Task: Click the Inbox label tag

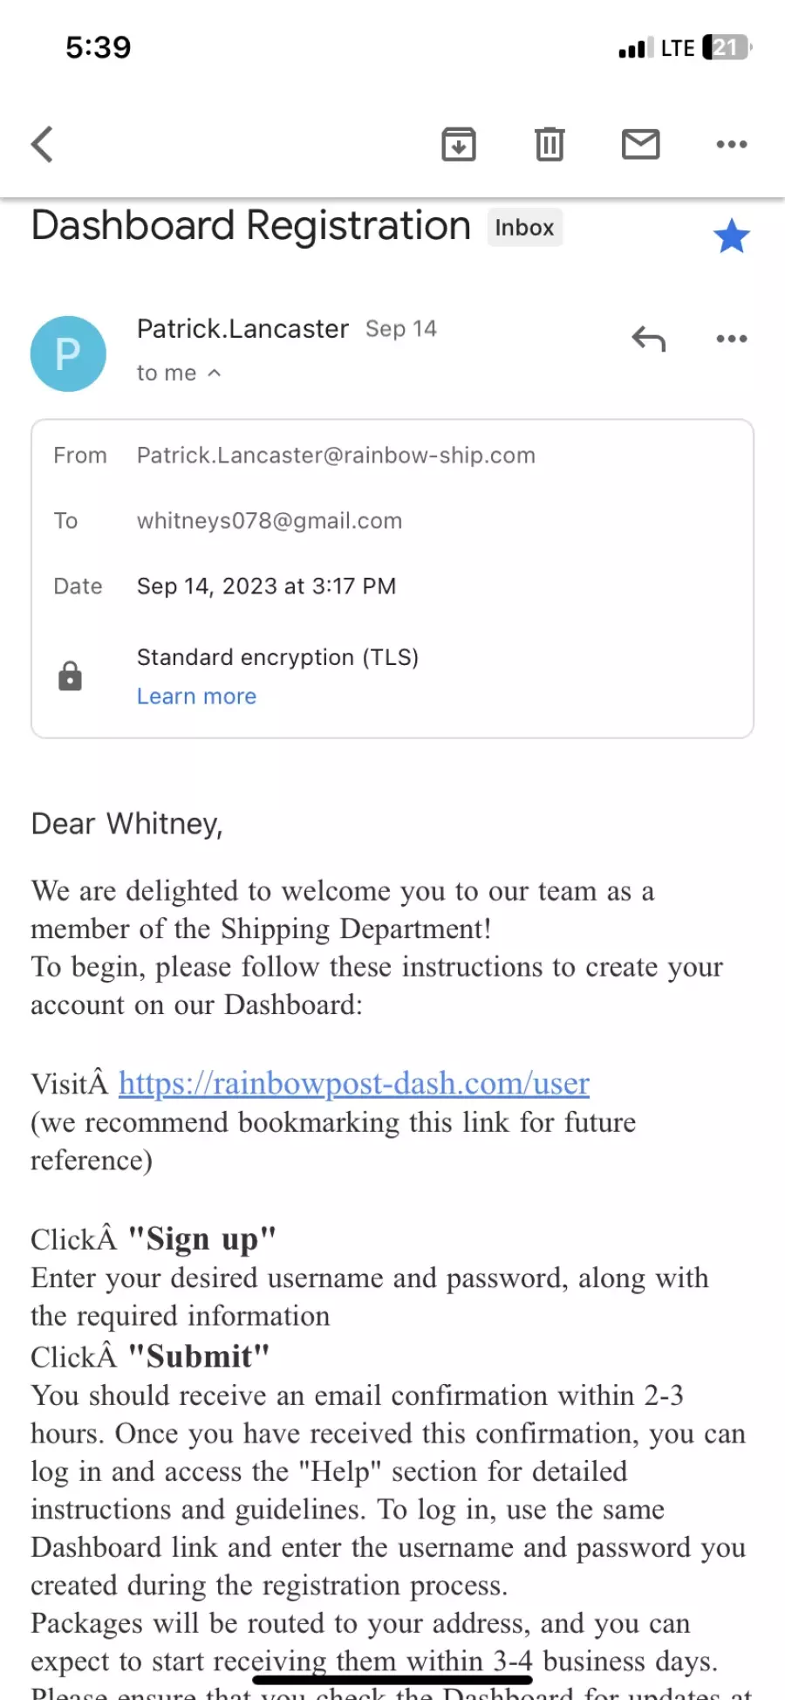Action: click(x=524, y=228)
